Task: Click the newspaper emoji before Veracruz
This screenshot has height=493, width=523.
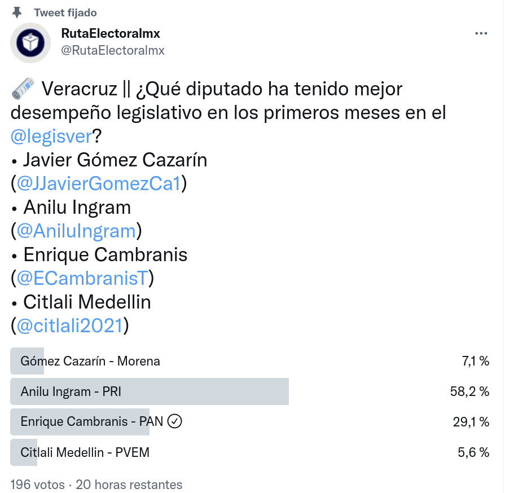Action: click(23, 89)
